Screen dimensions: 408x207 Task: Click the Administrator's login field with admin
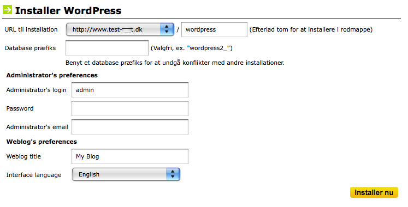130,90
